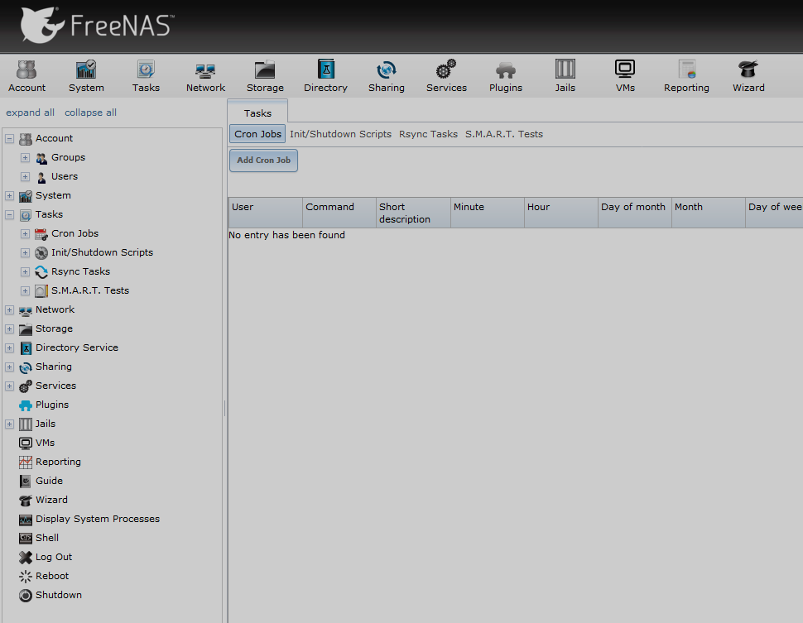
Task: Open Rsync Tasks in the sidebar tree
Action: pos(80,271)
